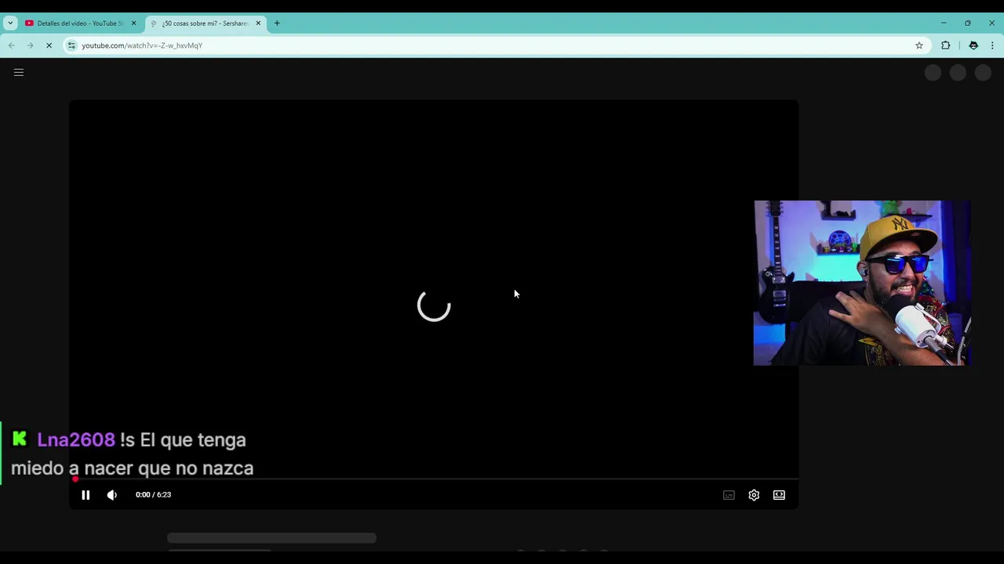Click the Lna2608 chat username
The width and height of the screenshot is (1004, 564).
coord(76,439)
